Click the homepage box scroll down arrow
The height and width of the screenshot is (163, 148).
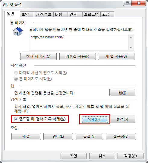click(x=131, y=48)
